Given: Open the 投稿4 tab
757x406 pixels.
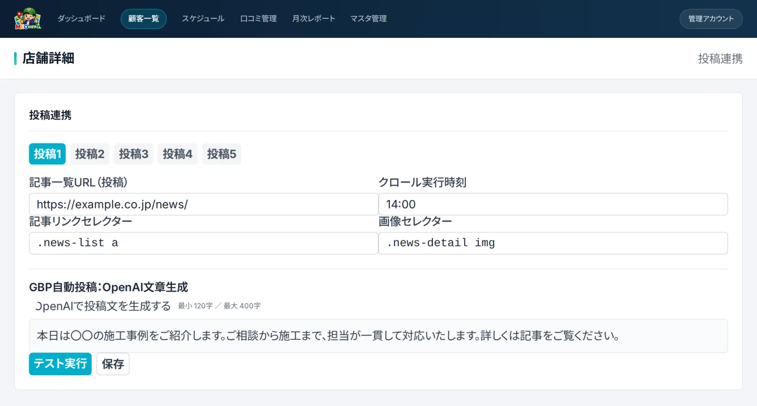Looking at the screenshot, I should [x=178, y=154].
